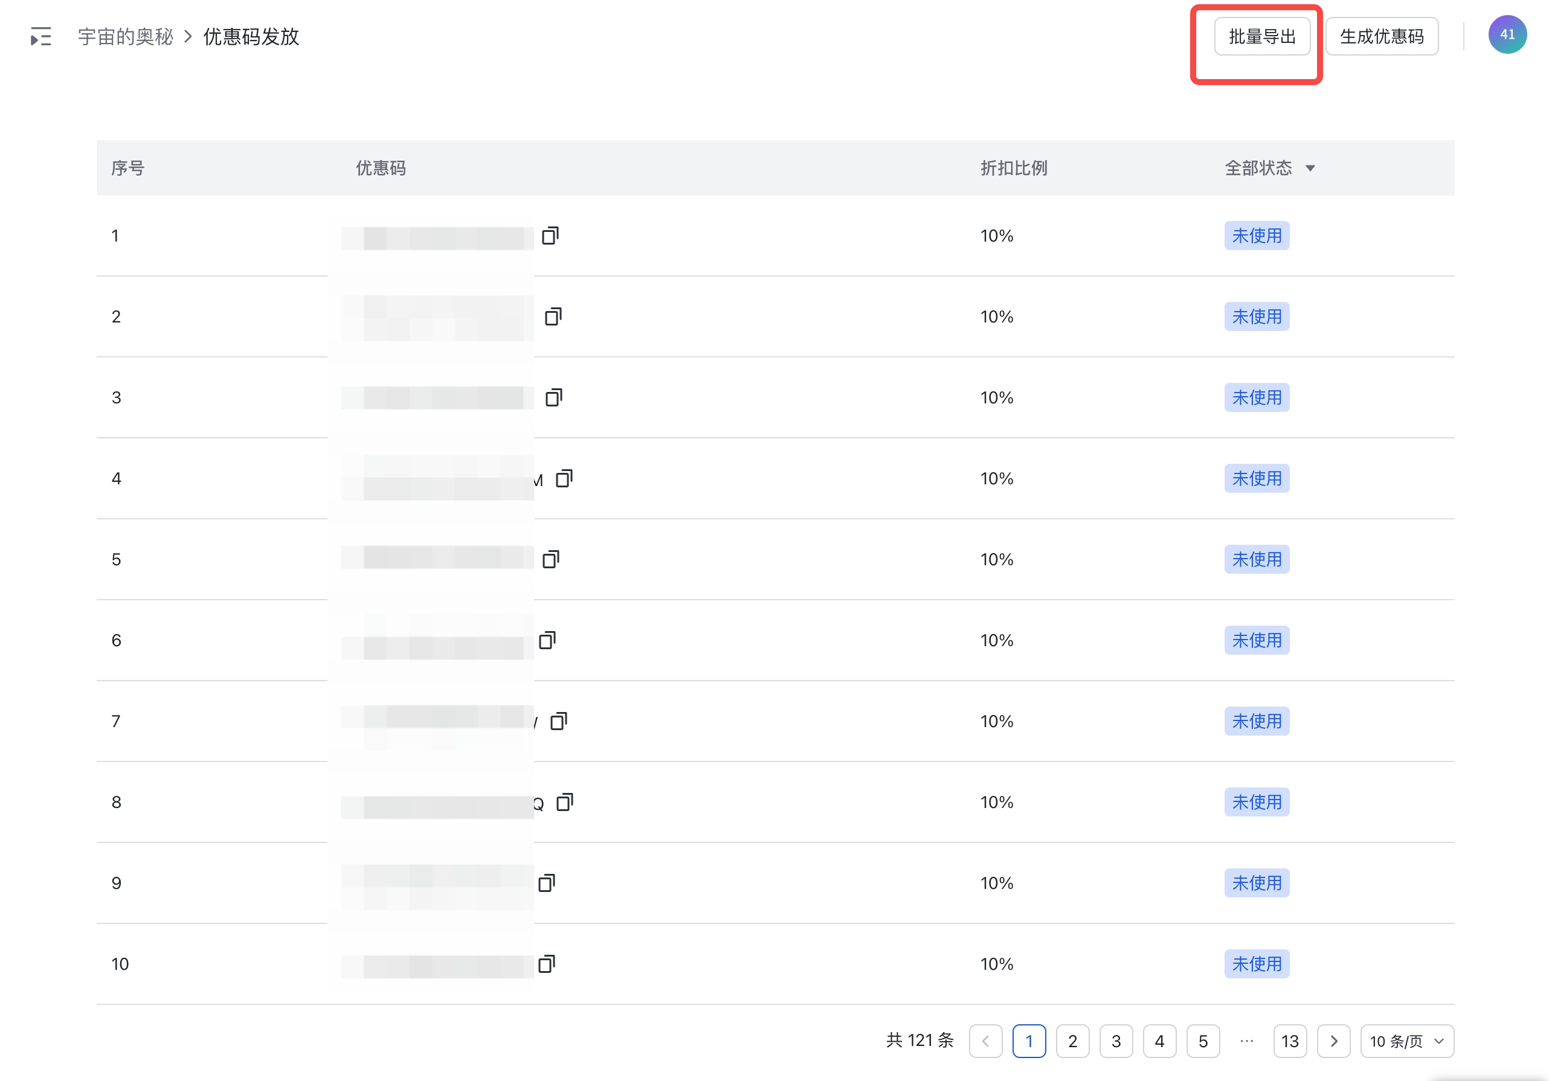Open the user avatar labeled 41
This screenshot has width=1549, height=1081.
(1507, 35)
